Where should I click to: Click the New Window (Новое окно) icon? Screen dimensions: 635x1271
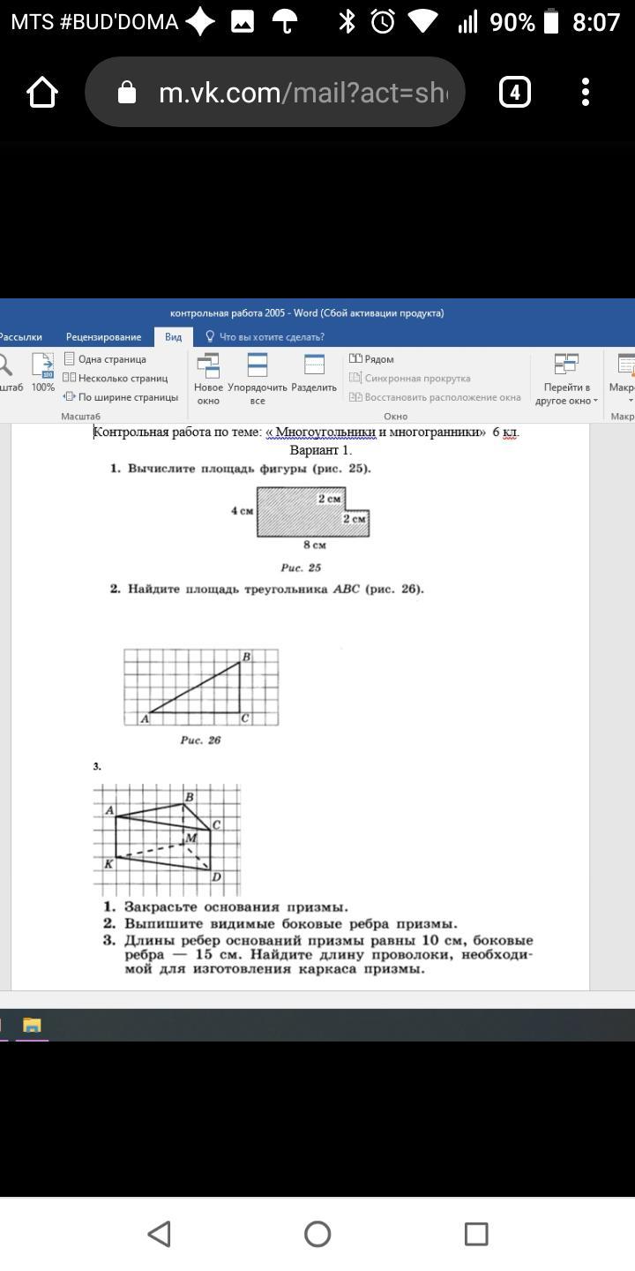tap(208, 378)
